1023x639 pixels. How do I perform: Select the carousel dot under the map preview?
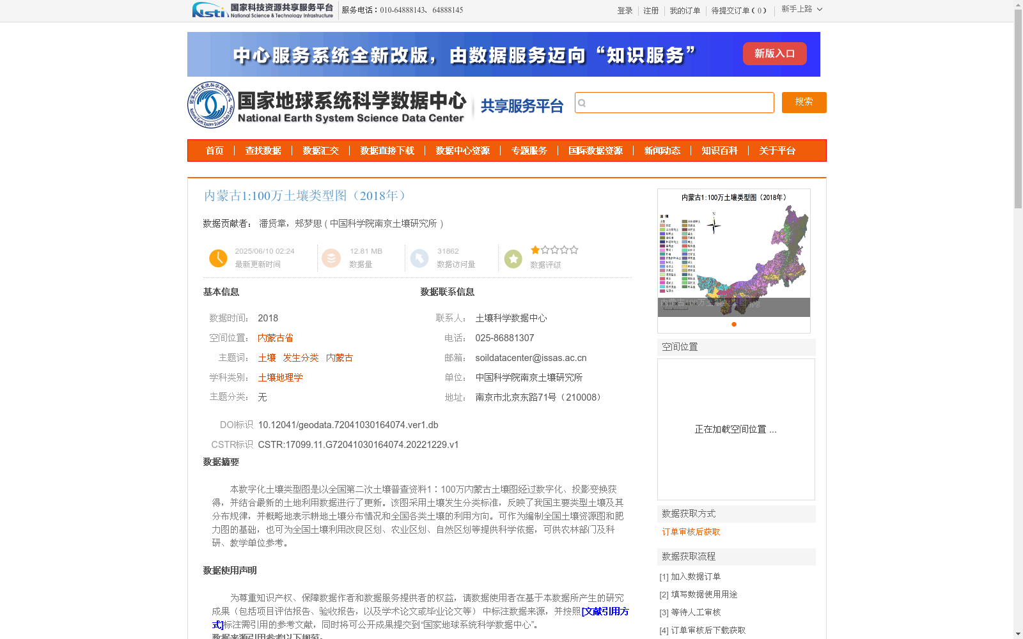coord(733,325)
